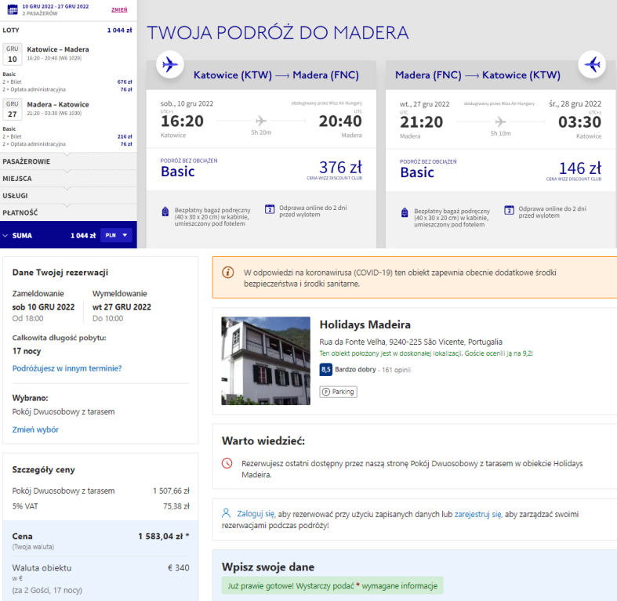Click the Holidays Madeira hotel title
Image resolution: width=617 pixels, height=601 pixels.
365,324
